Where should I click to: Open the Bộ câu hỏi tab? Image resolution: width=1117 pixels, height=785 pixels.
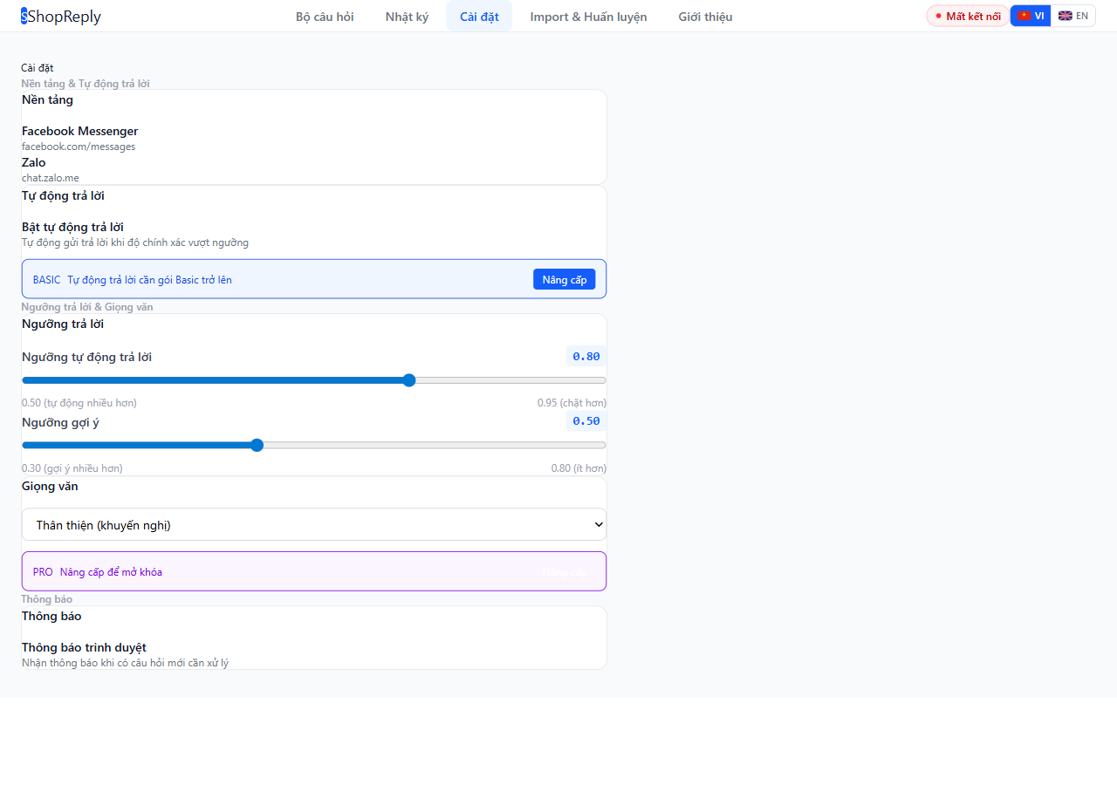coord(325,16)
